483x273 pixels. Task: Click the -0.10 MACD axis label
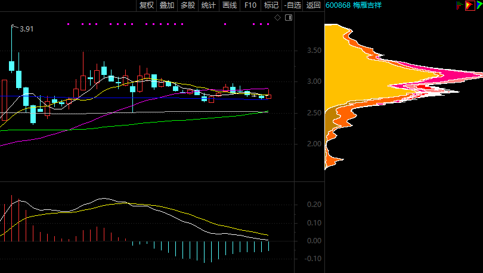[313, 259]
